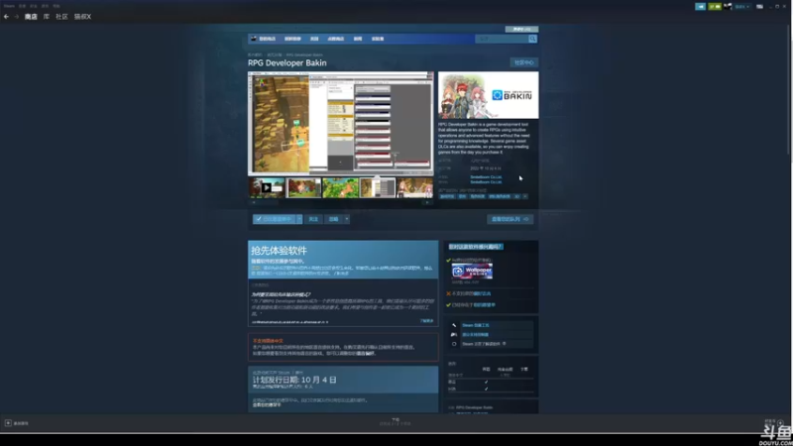Click the wishlist button above search bar
Screen dimensions: 793x446
[x=521, y=30]
